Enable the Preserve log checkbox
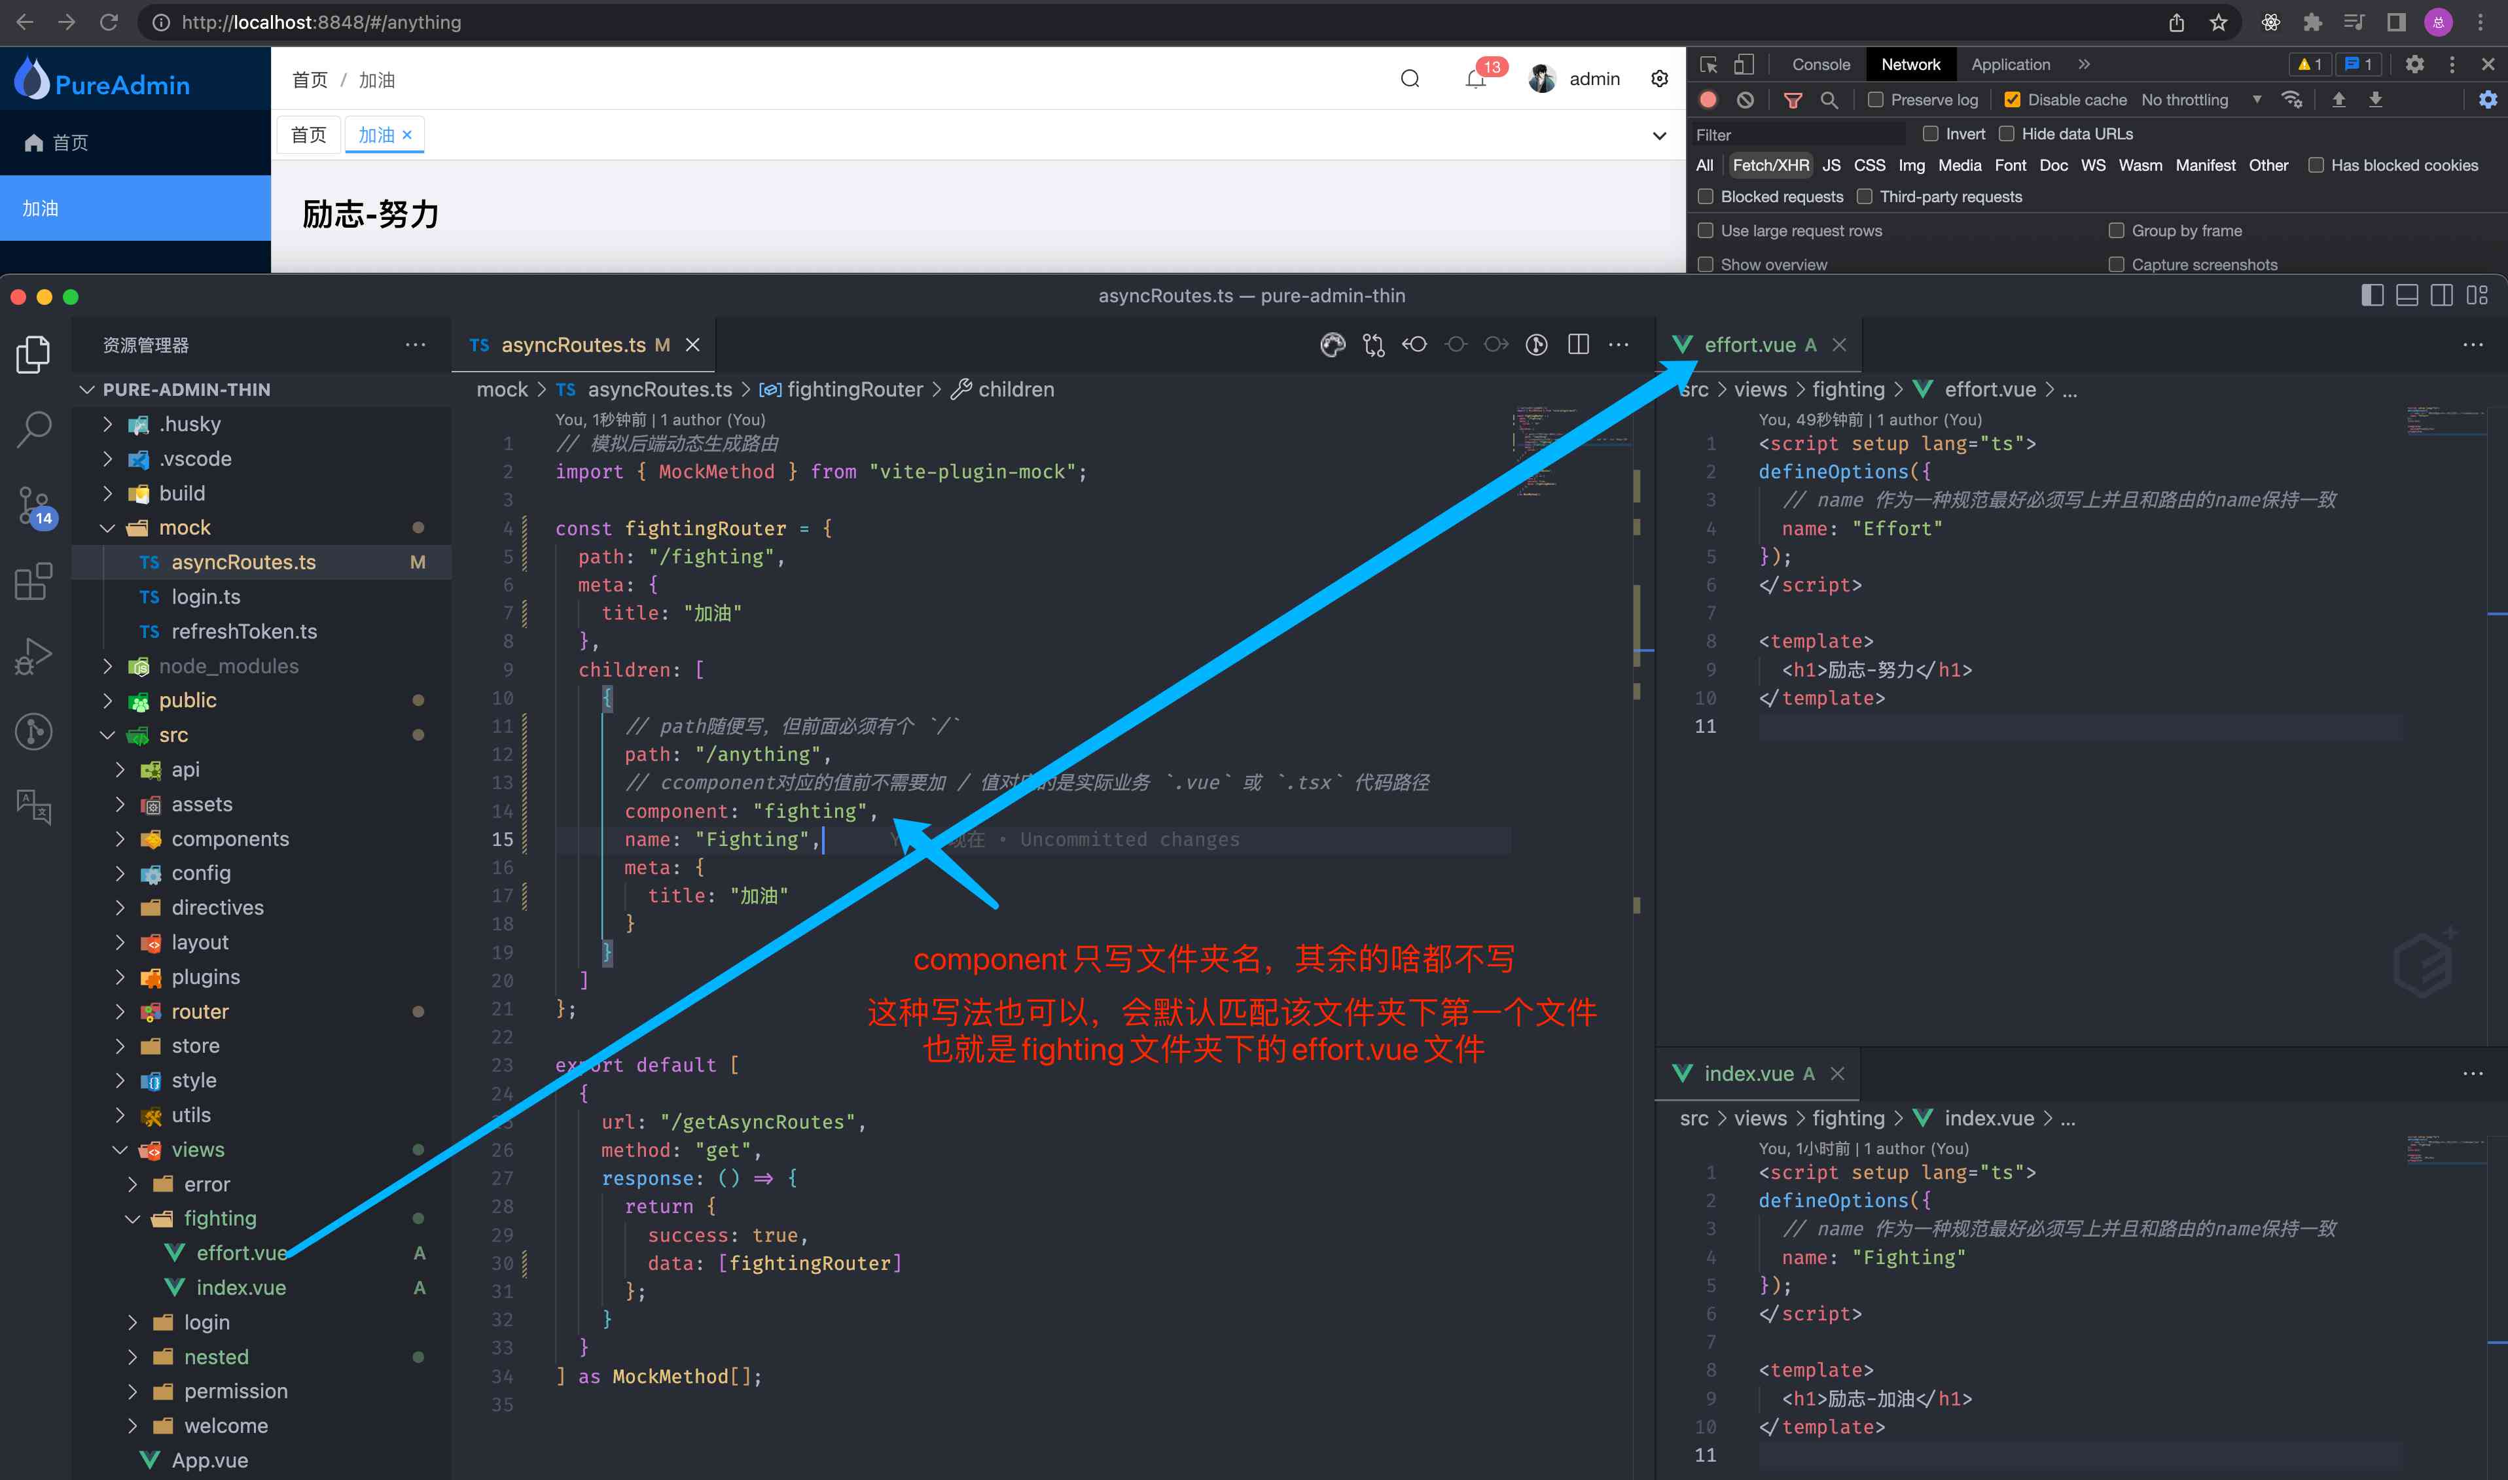Image resolution: width=2508 pixels, height=1480 pixels. point(1876,99)
